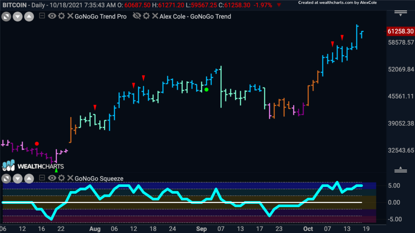
Task: Open GoNoGo Squeeze settings gear
Action: click(62, 178)
